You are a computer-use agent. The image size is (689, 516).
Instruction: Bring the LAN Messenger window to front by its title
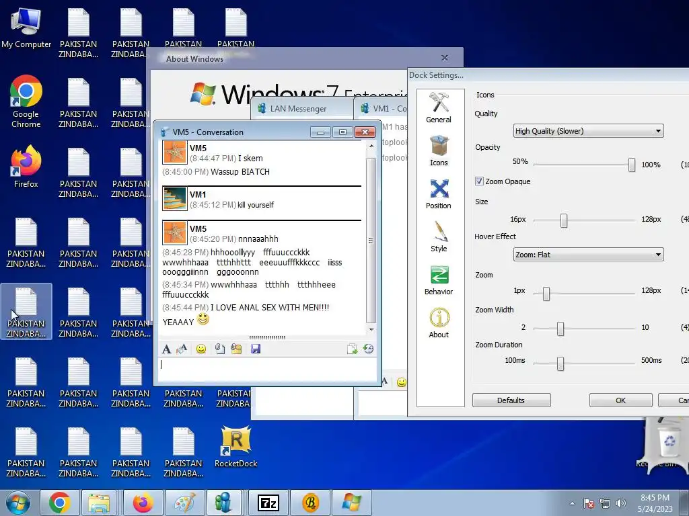298,108
